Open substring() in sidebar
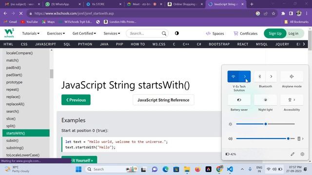The width and height of the screenshot is (312, 175). click(x=15, y=148)
